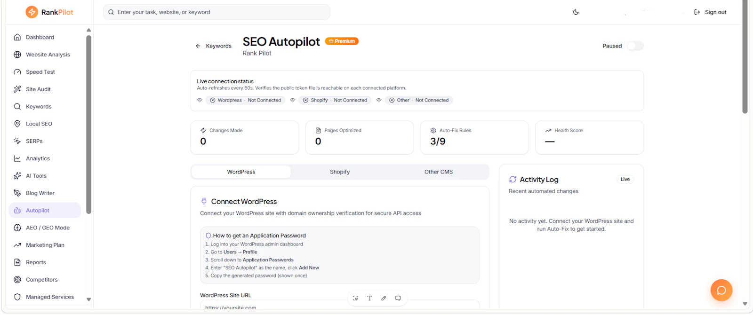Click the Changes Made stat card

click(245, 137)
